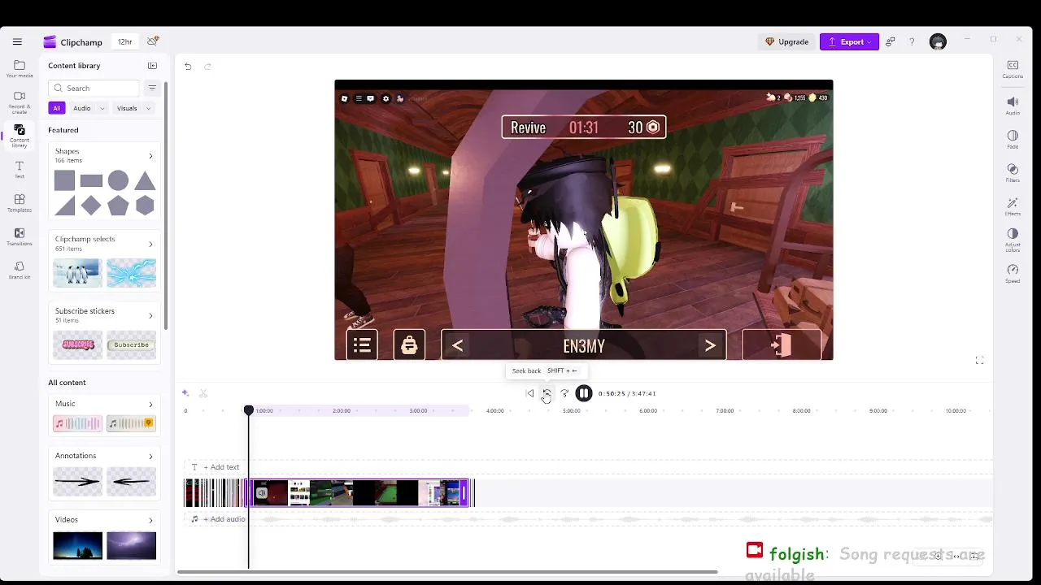Select the right-pointing arrow annotation thumbnail
Viewport: 1041px width, 585px height.
click(77, 482)
